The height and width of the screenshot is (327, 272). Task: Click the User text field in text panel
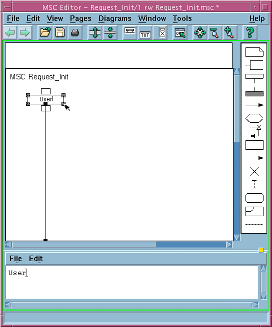pyautogui.click(x=132, y=283)
